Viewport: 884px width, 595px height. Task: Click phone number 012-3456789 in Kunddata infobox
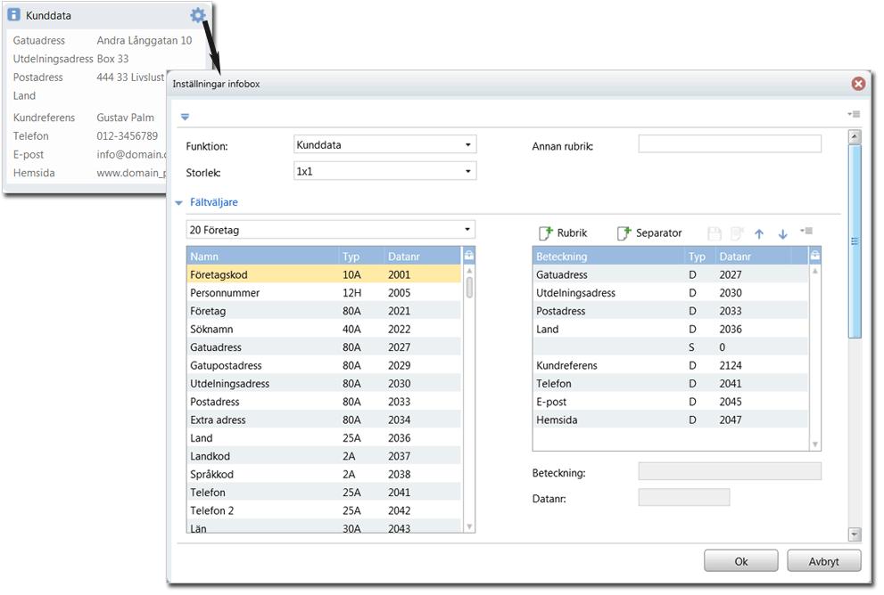[x=127, y=136]
